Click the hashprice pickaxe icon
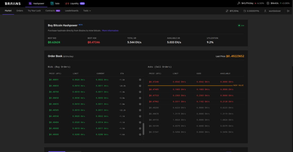 (239, 3)
